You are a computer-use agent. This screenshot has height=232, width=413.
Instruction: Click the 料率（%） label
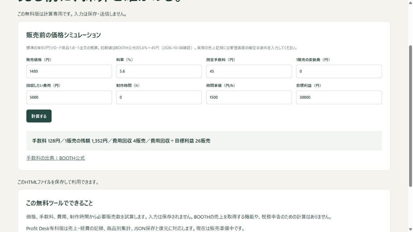[125, 60]
